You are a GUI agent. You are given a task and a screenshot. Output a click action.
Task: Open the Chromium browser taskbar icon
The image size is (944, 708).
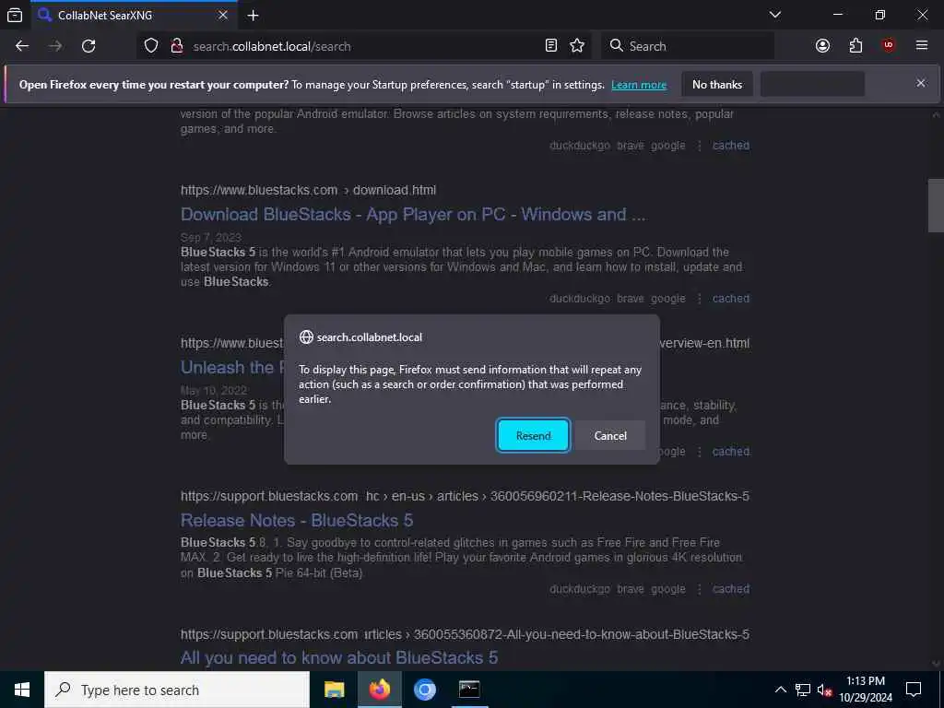tap(424, 690)
